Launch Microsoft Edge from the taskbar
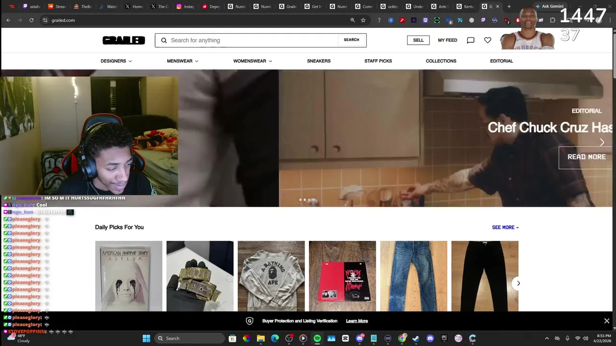Viewport: 616px width, 346px height. pos(275,338)
